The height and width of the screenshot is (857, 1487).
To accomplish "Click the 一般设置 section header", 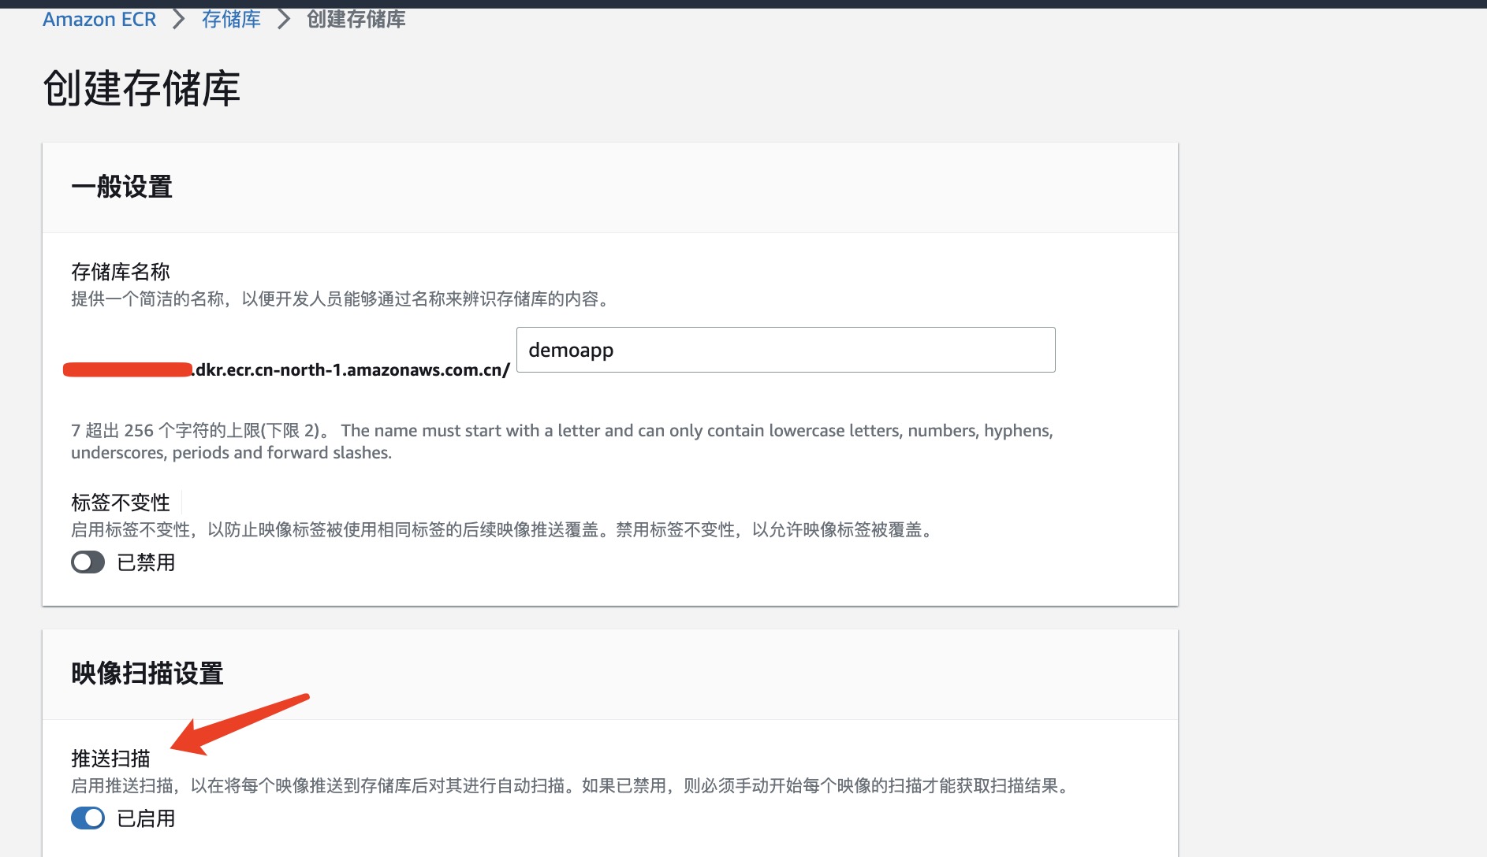I will point(121,187).
